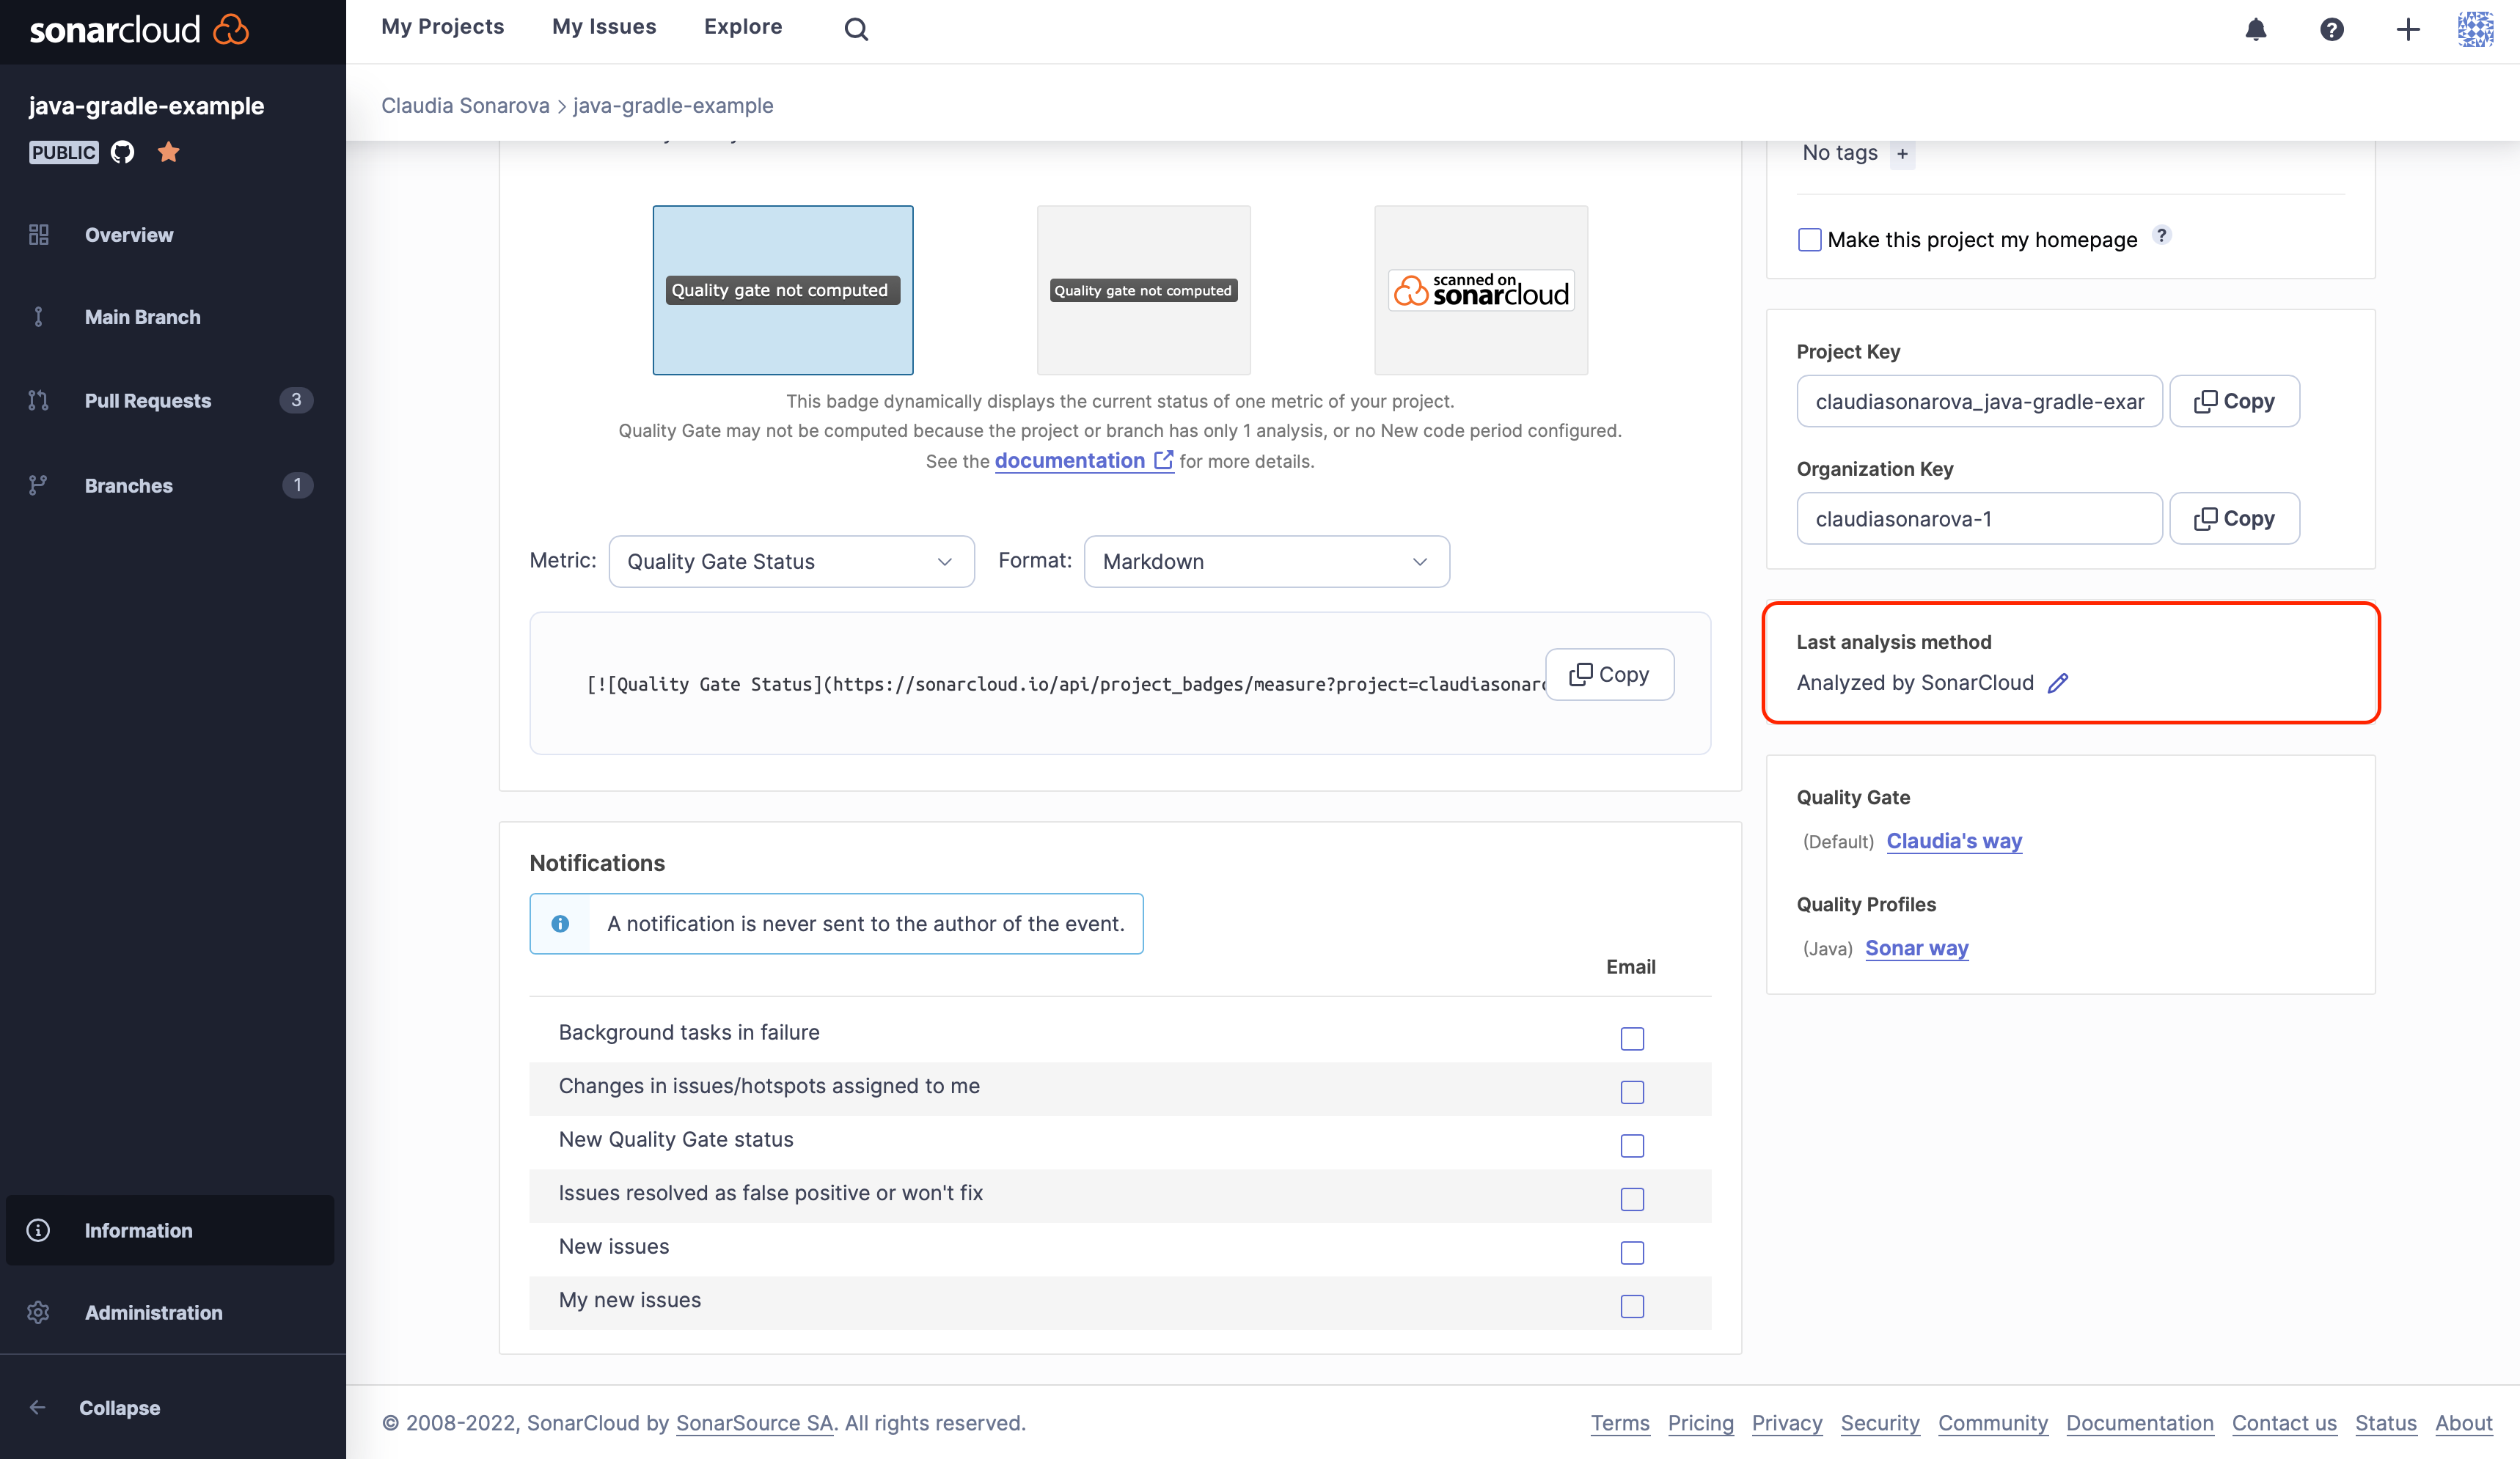
Task: Check My new issues email notification
Action: click(x=1632, y=1306)
